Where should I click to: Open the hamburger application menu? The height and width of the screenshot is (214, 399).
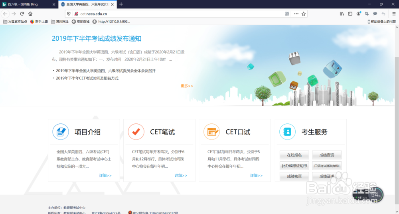pos(394,14)
